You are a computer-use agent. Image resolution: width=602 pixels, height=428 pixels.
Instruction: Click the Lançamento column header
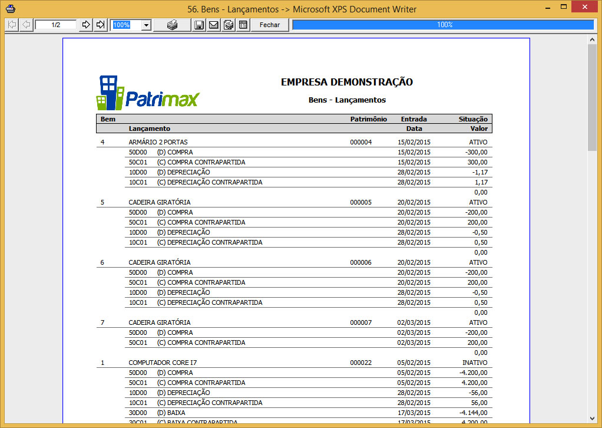click(150, 129)
